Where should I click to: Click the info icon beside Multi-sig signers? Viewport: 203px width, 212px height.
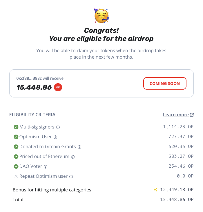(x=58, y=127)
